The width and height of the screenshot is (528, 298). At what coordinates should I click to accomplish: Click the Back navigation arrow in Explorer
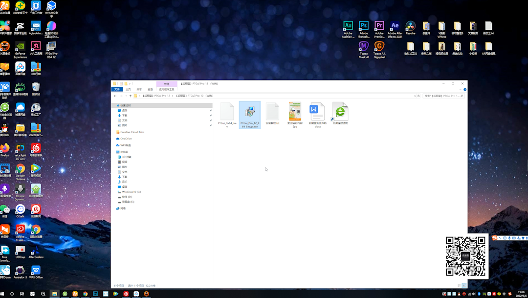tap(115, 96)
